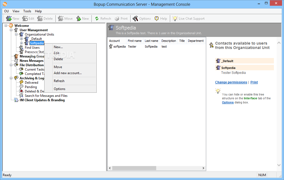284x180 pixels.
Task: Choose Edit from the context menu
Action: tap(70, 53)
